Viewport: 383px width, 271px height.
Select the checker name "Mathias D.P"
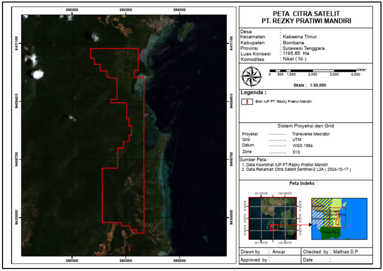point(346,252)
